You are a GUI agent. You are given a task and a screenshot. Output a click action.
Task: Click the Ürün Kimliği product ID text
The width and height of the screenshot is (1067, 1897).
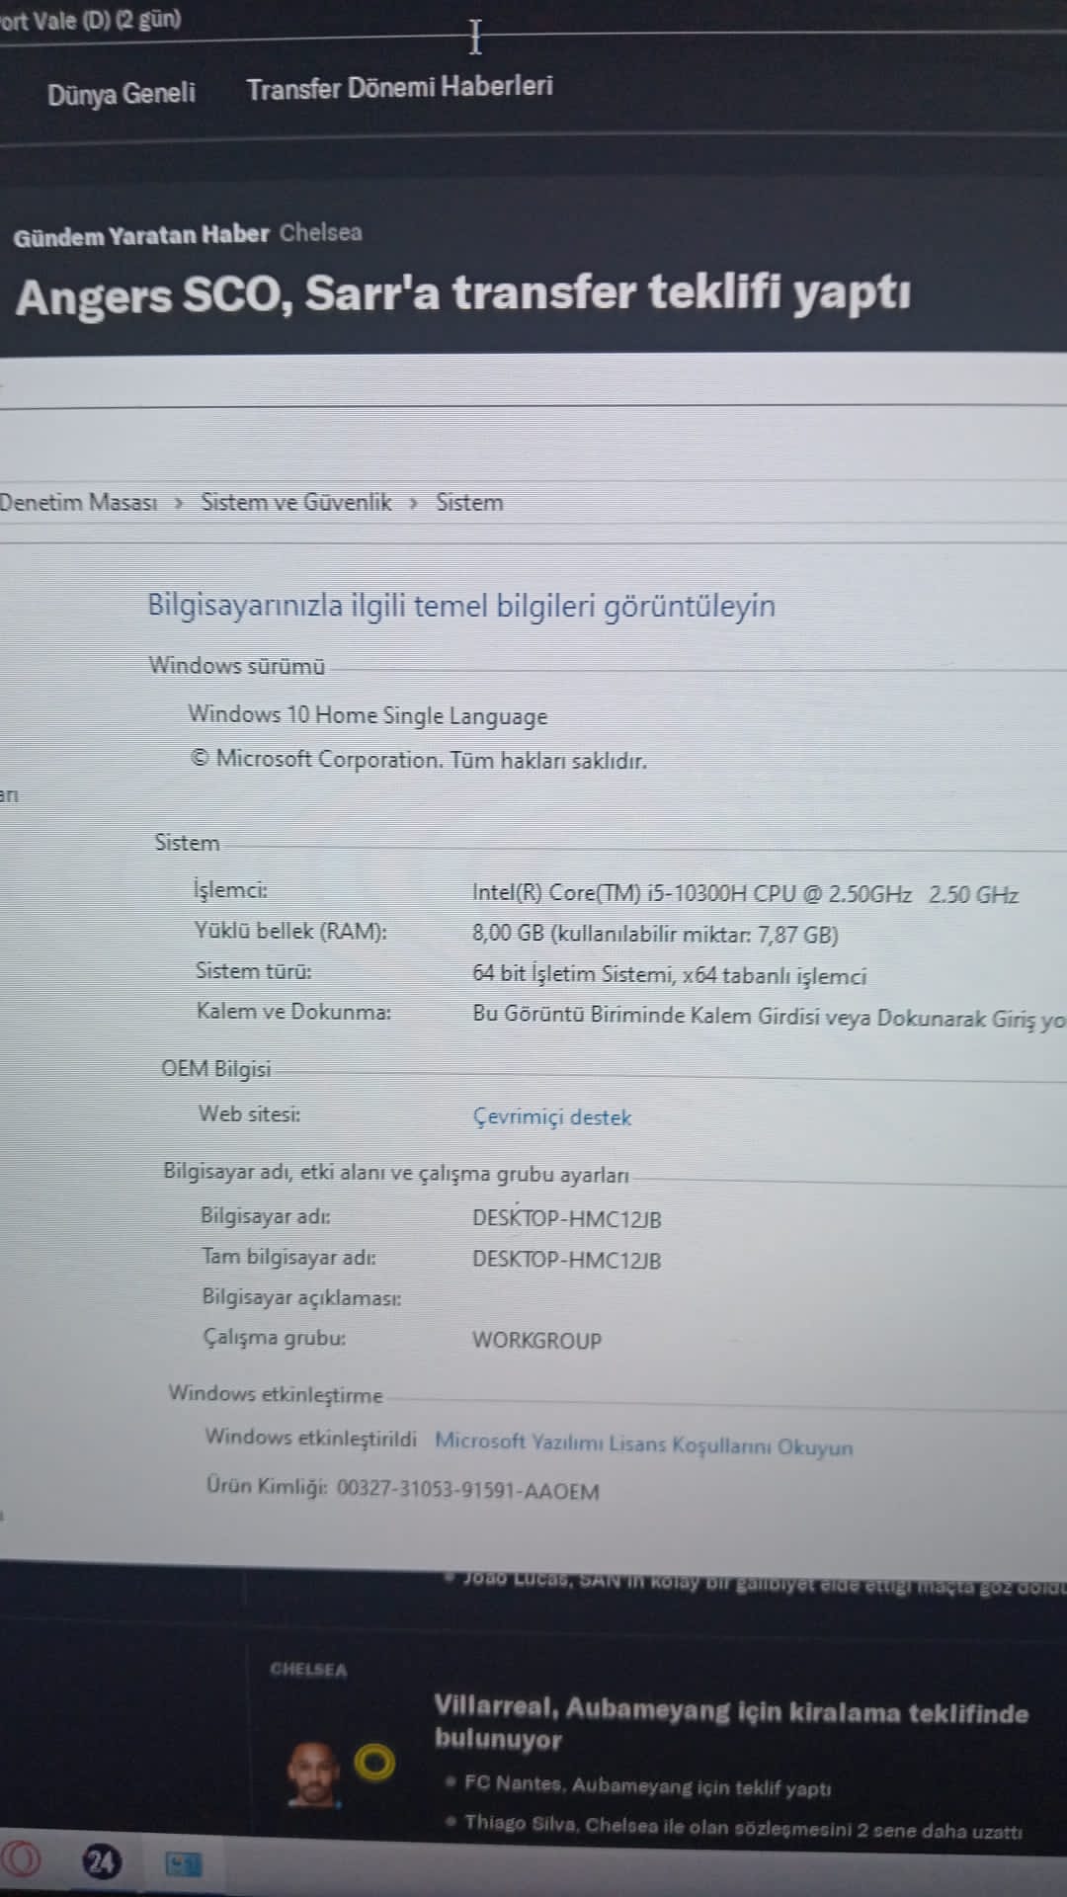402,1488
